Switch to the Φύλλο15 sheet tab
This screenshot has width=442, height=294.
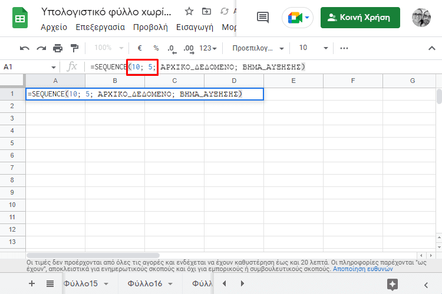tap(80, 283)
